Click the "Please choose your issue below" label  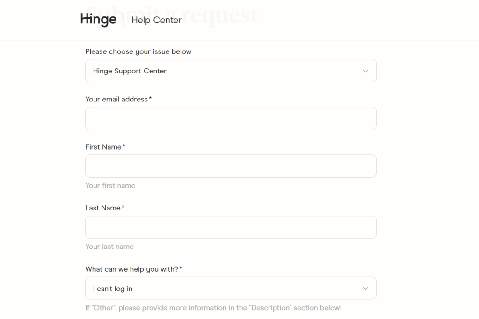(138, 51)
